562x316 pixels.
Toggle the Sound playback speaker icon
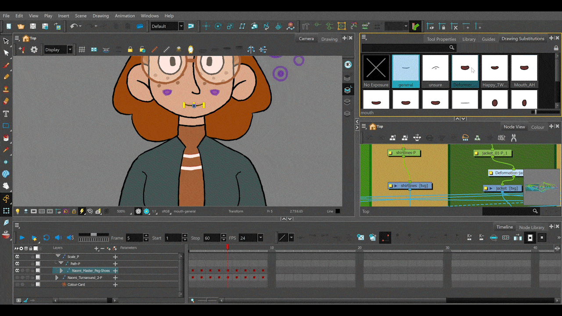[58, 238]
